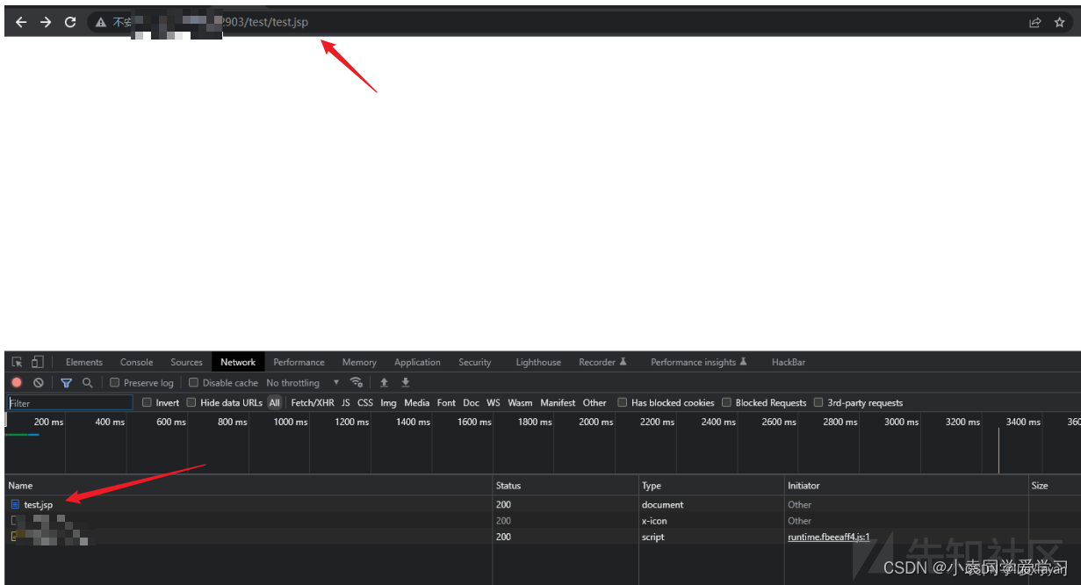Reload the test.jsp page
This screenshot has height=585, width=1081.
(70, 22)
